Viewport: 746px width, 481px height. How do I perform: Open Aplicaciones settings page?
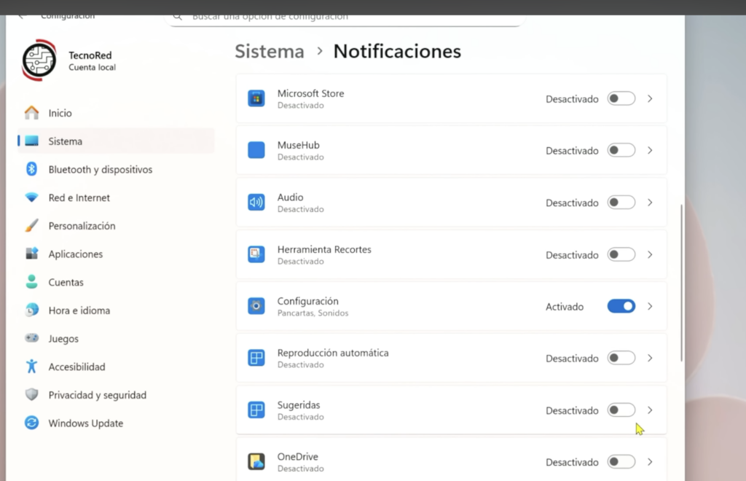(116, 254)
